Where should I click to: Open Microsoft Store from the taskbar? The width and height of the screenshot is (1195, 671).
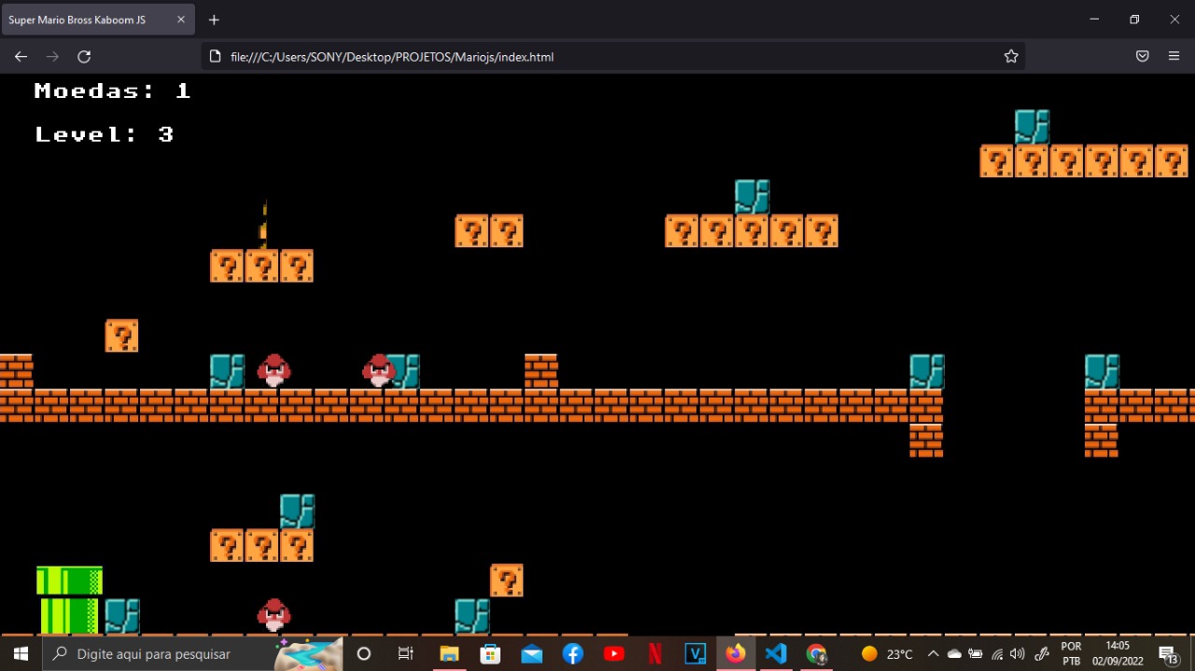click(x=490, y=654)
